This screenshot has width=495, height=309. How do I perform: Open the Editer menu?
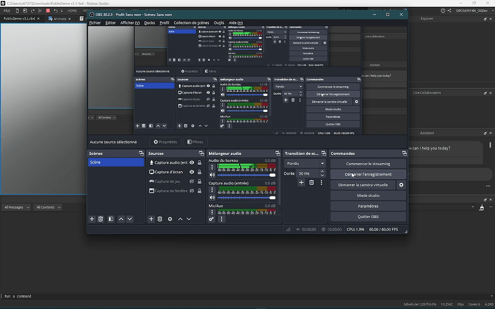coord(111,23)
